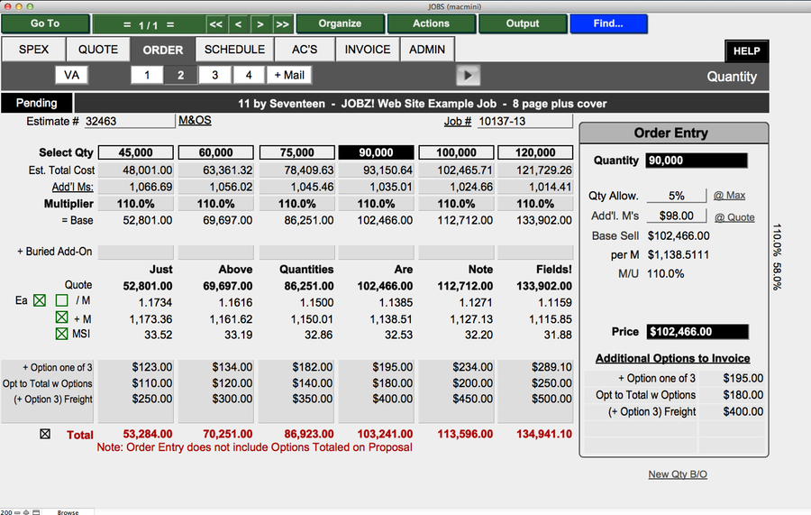Switch to the SCHEDULE tab
Image resolution: width=811 pixels, height=515 pixels.
click(234, 50)
